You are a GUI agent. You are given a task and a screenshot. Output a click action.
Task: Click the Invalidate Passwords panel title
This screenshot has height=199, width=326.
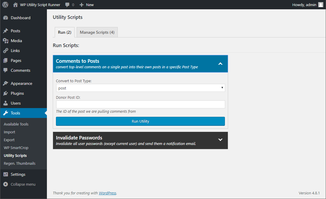point(79,138)
